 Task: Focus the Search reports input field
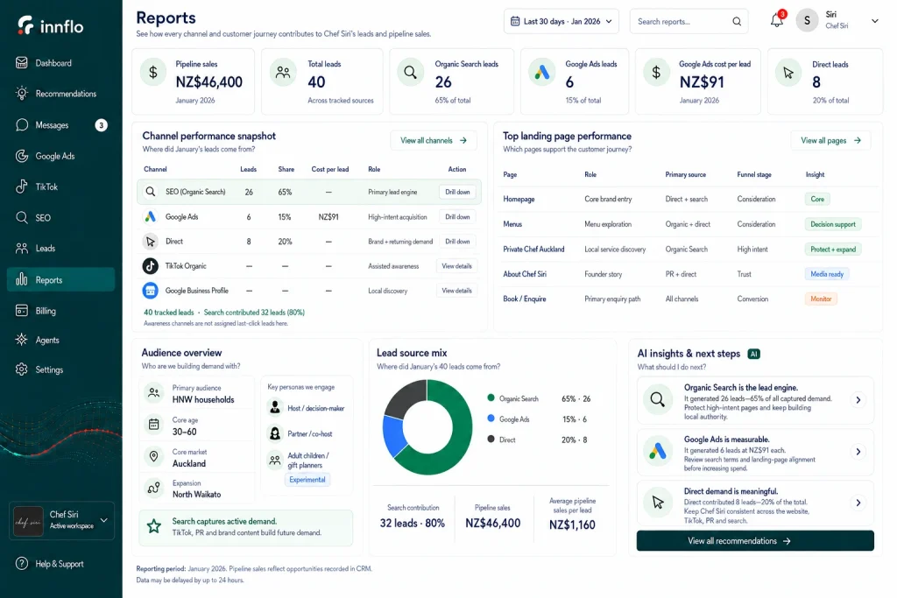coord(689,21)
